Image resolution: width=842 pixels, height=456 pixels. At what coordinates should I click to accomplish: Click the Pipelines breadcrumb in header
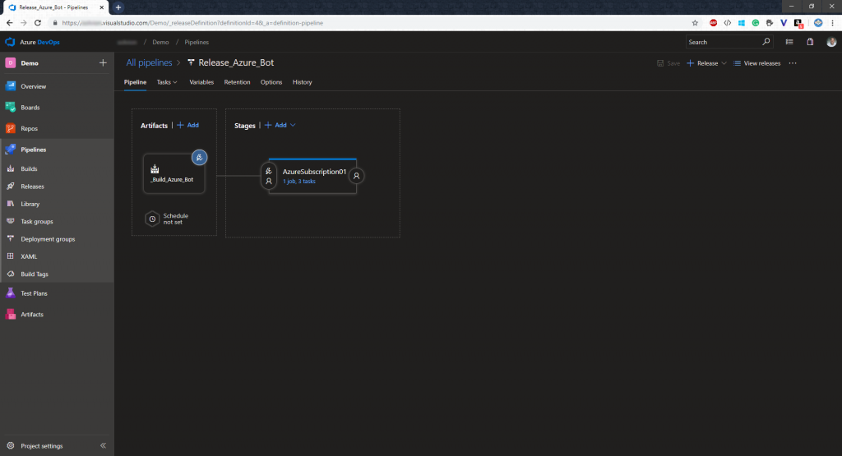pyautogui.click(x=197, y=42)
